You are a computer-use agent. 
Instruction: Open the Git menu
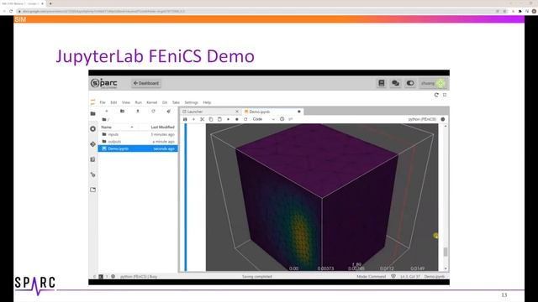pos(165,102)
